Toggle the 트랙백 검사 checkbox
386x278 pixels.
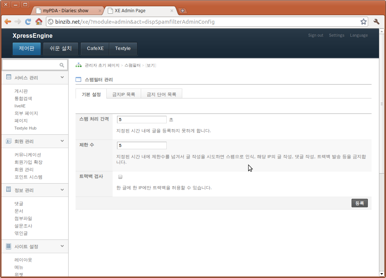coord(120,177)
